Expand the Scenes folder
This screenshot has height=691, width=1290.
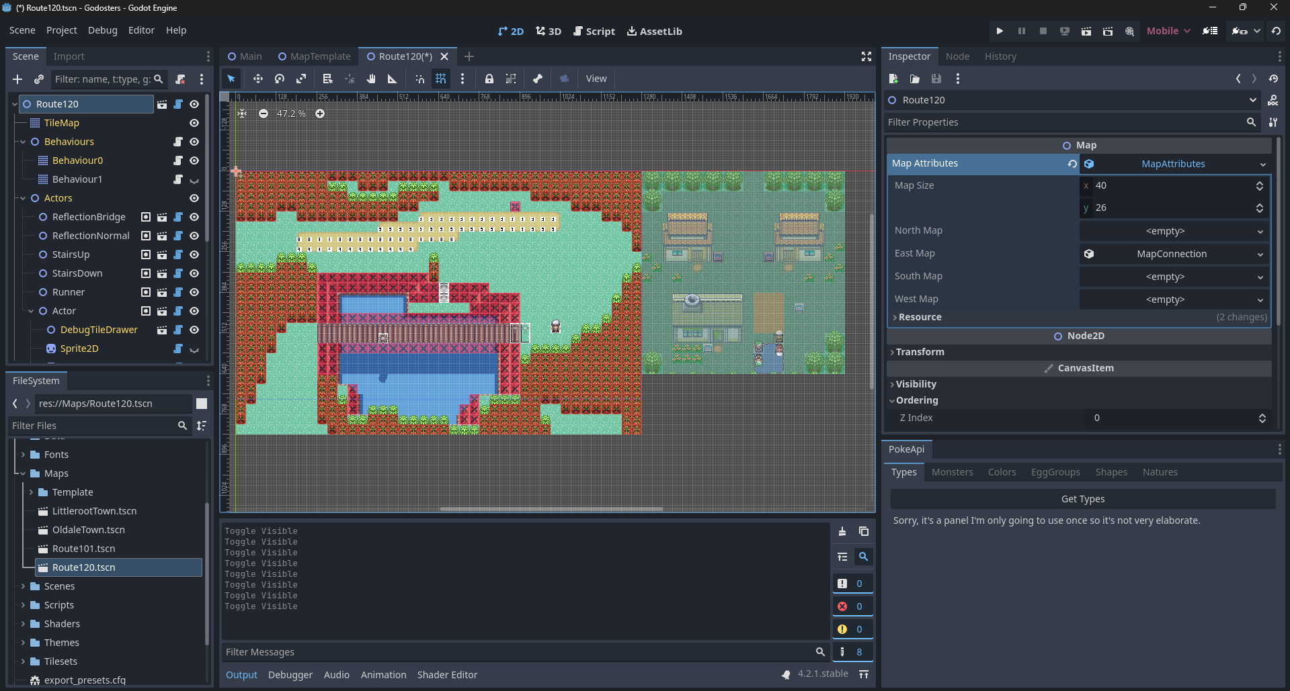[24, 586]
